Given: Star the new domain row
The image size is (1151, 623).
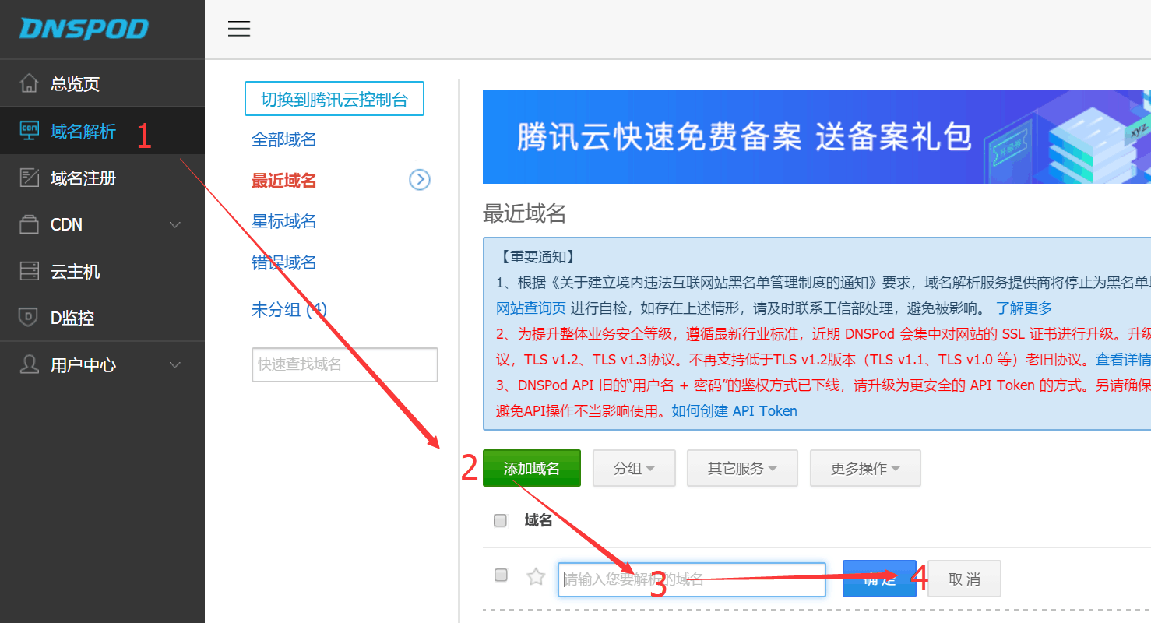Looking at the screenshot, I should (536, 577).
